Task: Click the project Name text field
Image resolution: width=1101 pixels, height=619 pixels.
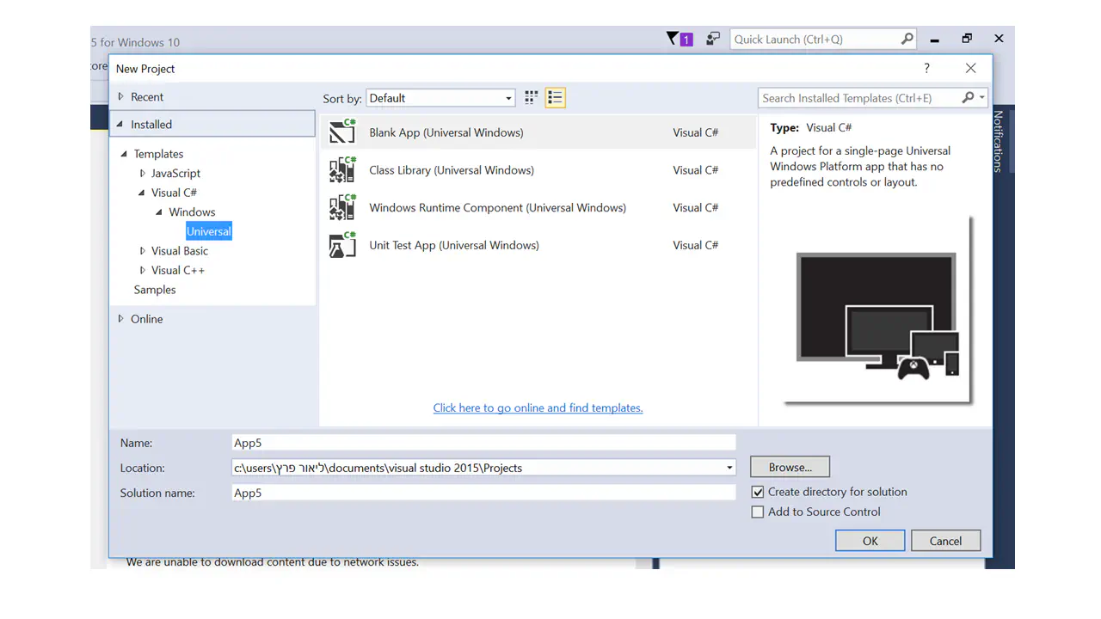Action: click(x=483, y=443)
